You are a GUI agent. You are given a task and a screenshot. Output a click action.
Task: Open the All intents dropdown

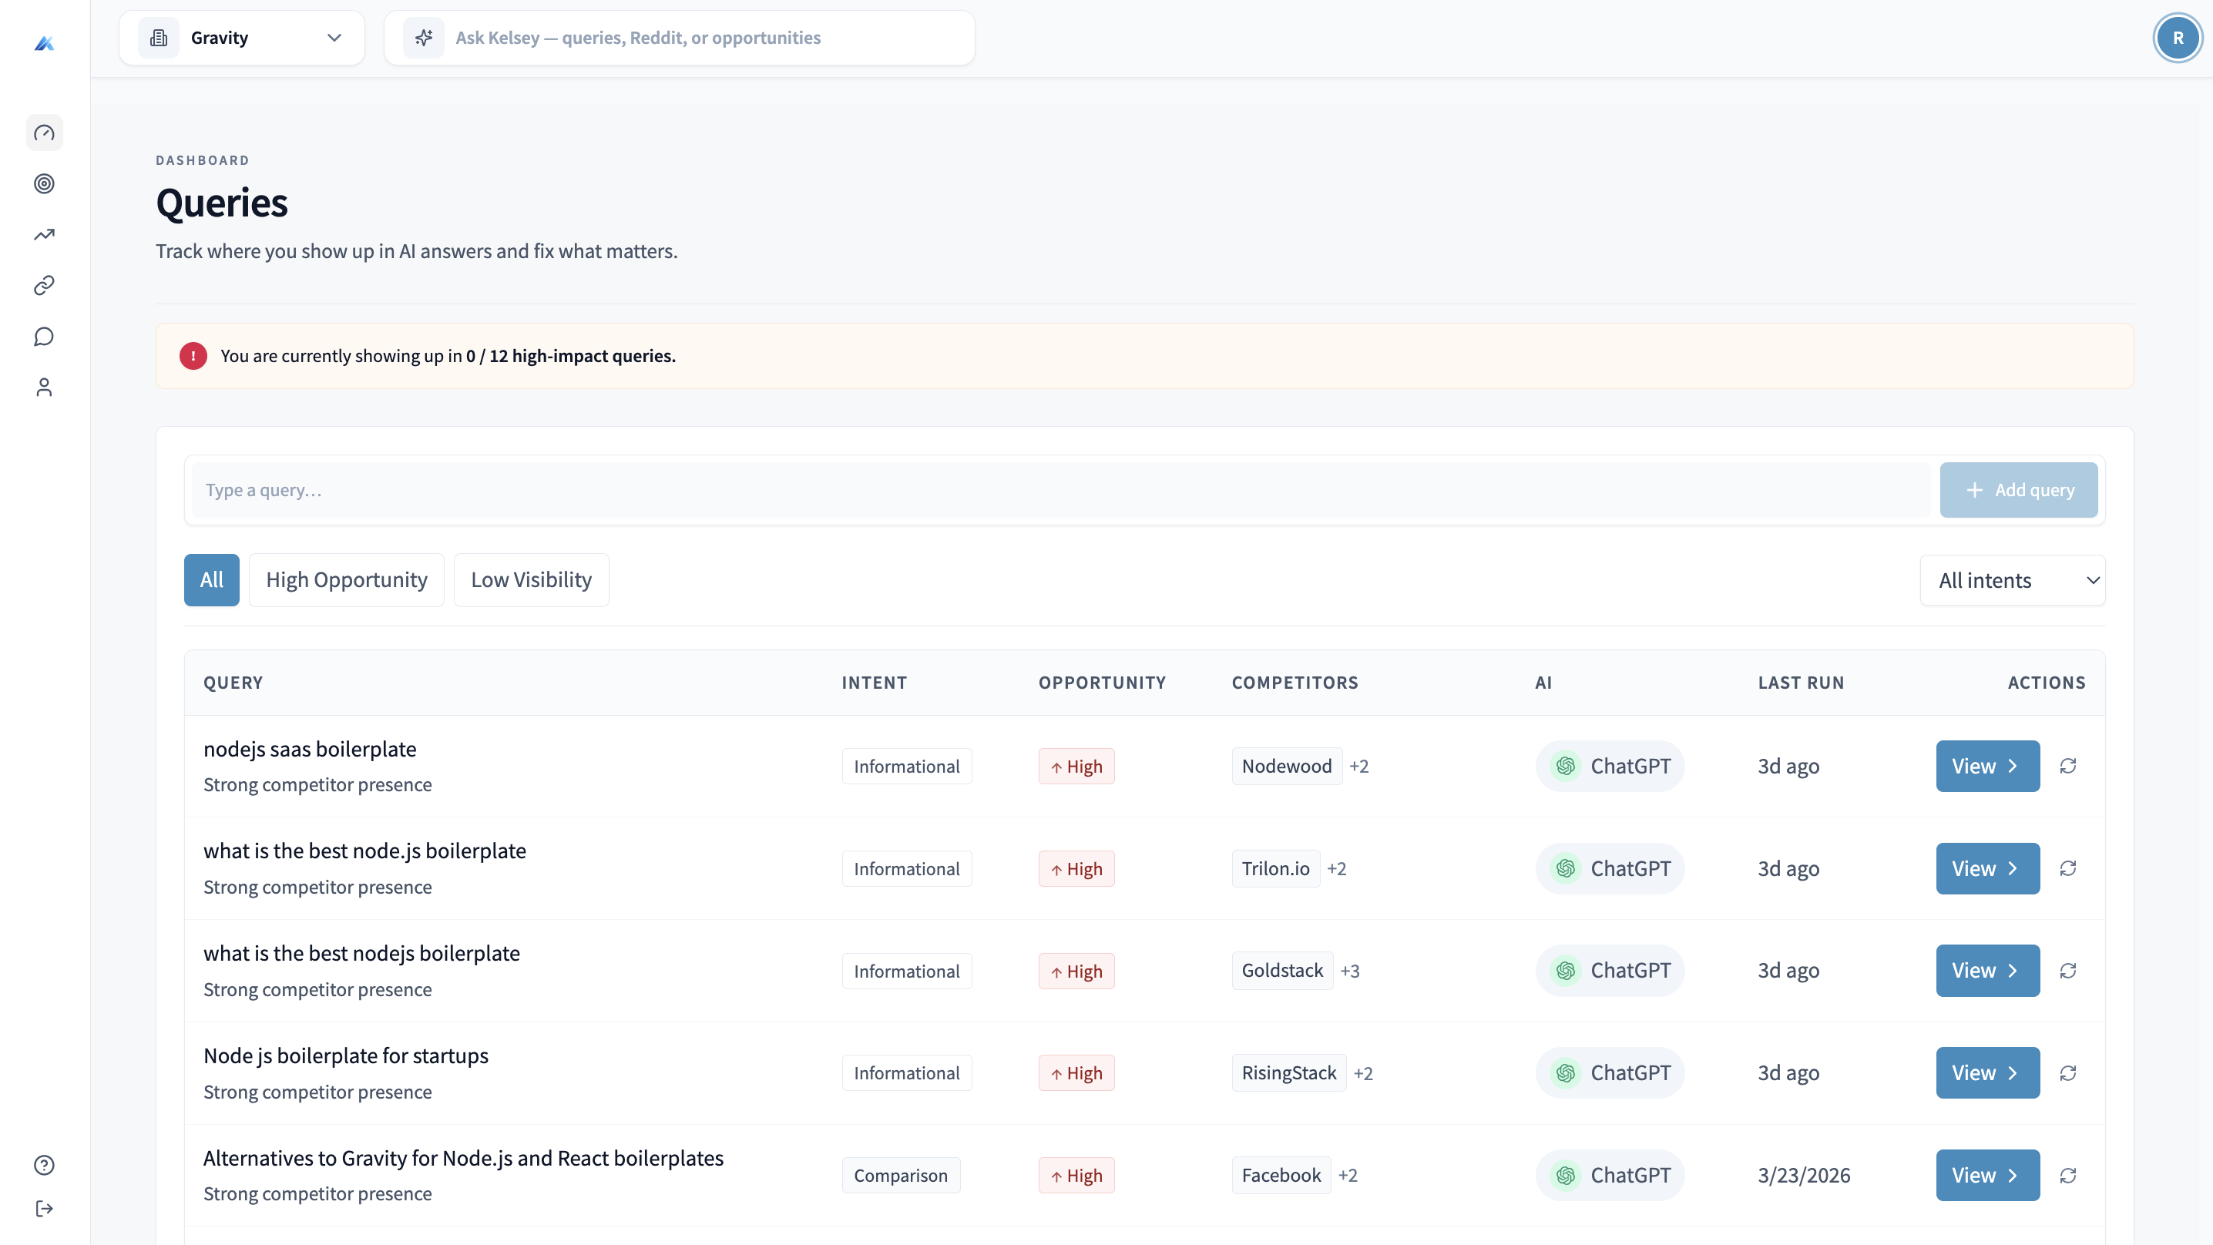pyautogui.click(x=2012, y=579)
